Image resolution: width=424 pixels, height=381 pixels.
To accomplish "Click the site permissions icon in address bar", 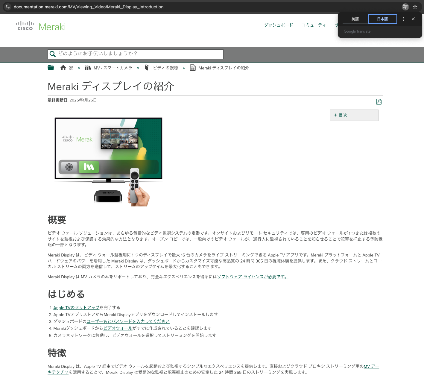I will pyautogui.click(x=7, y=7).
